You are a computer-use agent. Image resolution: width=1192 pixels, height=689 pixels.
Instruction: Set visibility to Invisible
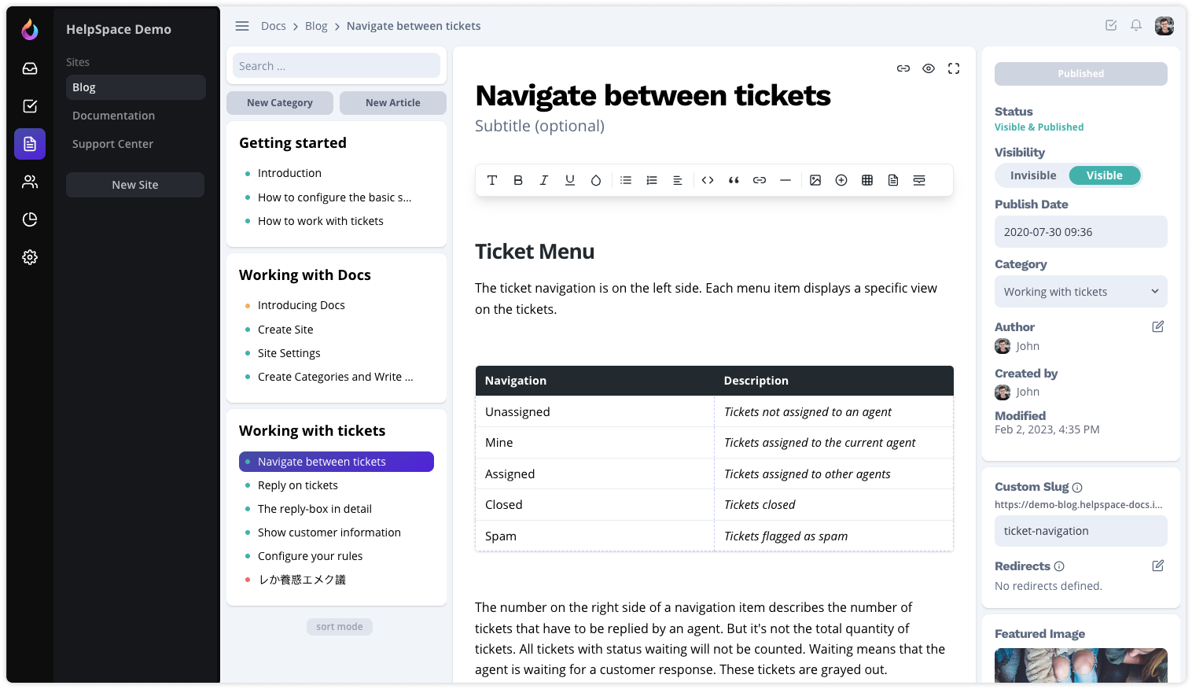pyautogui.click(x=1033, y=175)
